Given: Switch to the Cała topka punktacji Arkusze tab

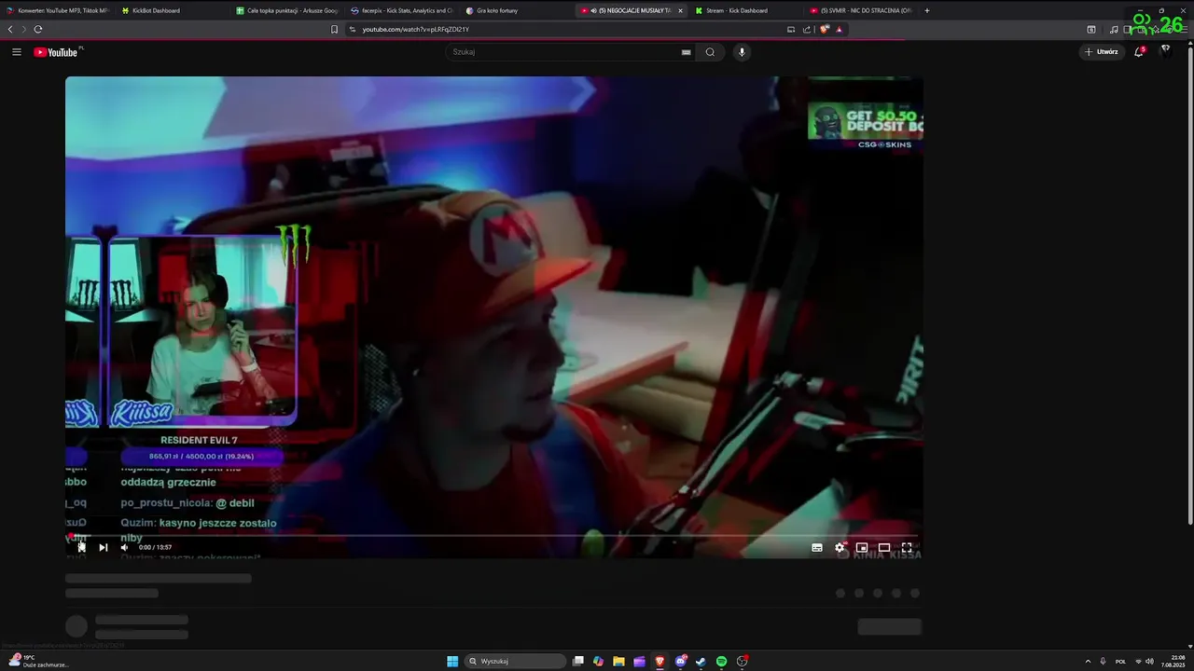Looking at the screenshot, I should [x=287, y=10].
